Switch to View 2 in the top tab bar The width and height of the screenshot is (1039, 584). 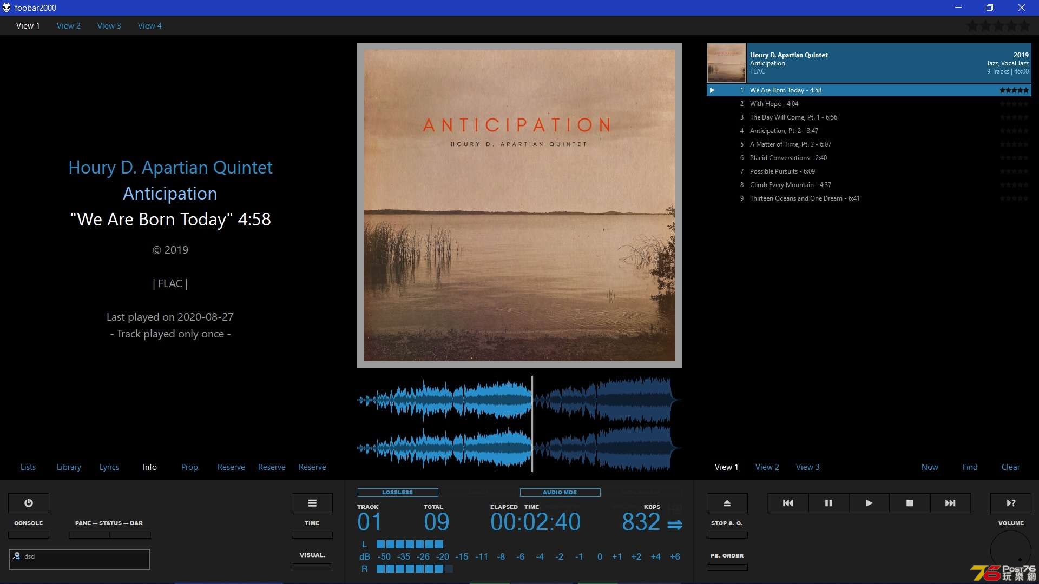(x=69, y=25)
